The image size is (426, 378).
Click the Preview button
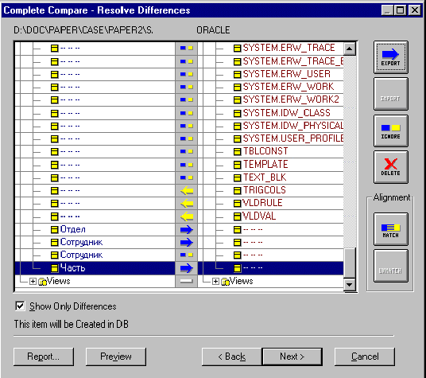(116, 357)
